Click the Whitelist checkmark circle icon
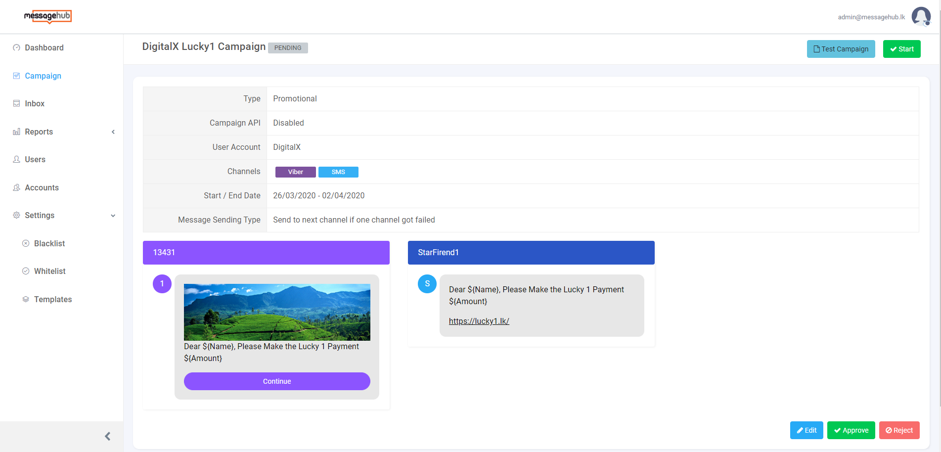Image resolution: width=941 pixels, height=452 pixels. 26,271
